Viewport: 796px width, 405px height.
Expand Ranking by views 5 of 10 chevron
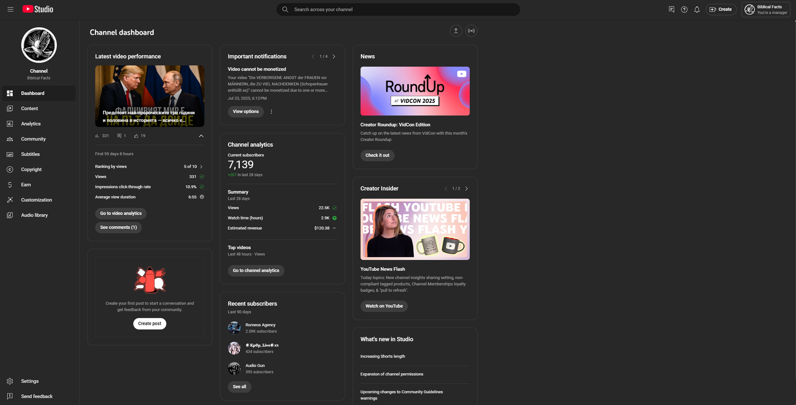click(201, 167)
